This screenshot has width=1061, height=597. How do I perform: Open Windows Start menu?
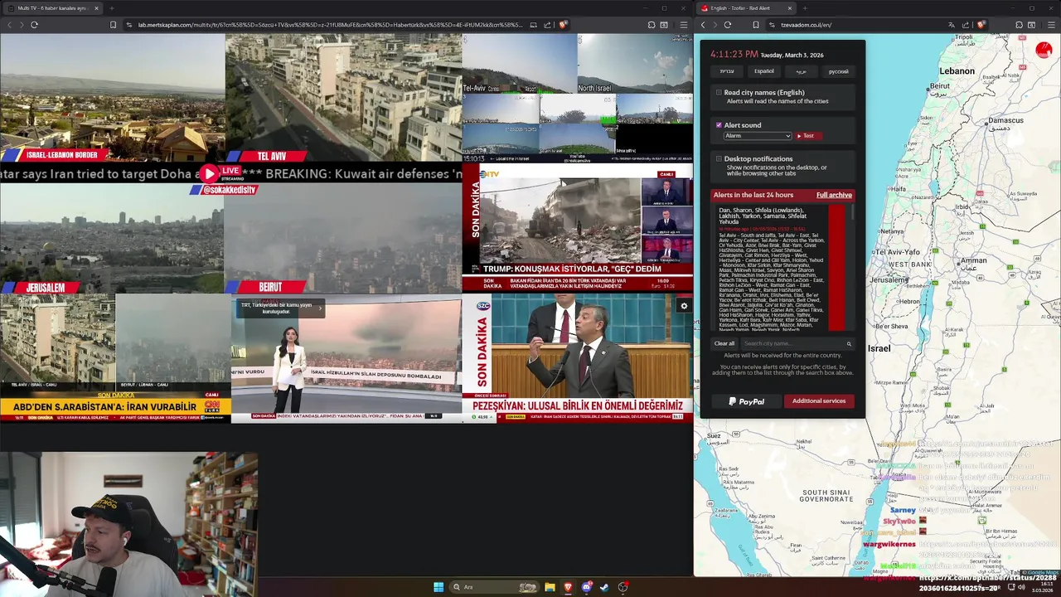(438, 587)
